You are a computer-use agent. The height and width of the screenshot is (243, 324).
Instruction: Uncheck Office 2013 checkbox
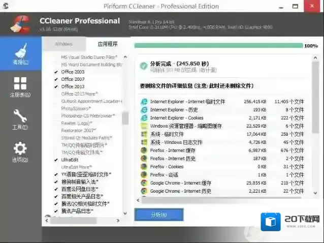point(56,86)
